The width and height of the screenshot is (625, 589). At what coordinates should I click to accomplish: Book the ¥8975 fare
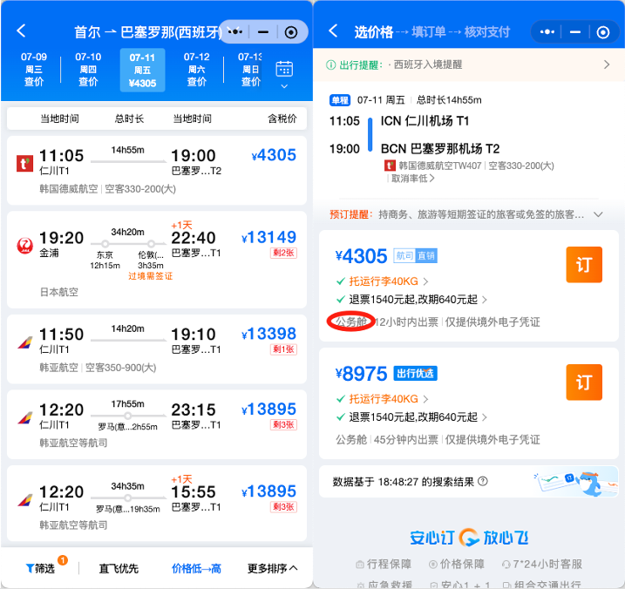(584, 383)
